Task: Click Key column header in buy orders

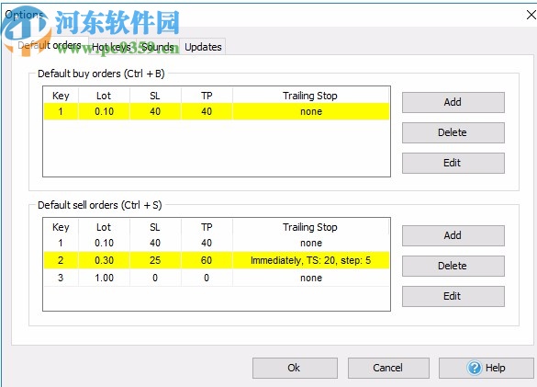Action: [x=61, y=96]
